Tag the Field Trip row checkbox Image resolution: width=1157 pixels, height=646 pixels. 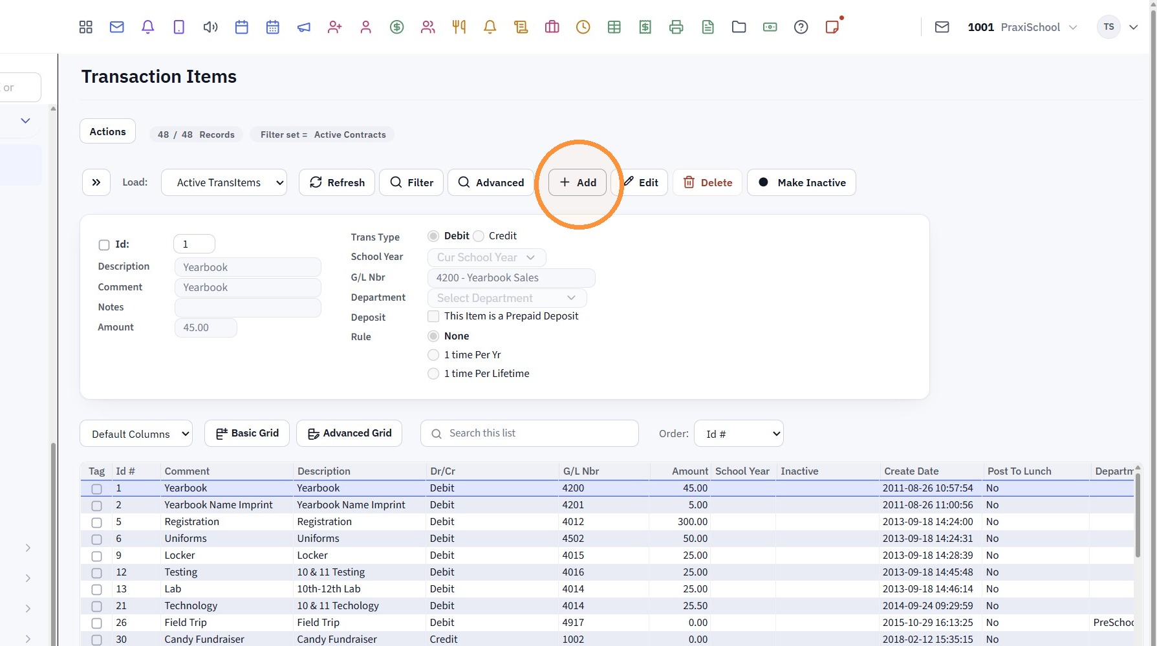coord(96,623)
